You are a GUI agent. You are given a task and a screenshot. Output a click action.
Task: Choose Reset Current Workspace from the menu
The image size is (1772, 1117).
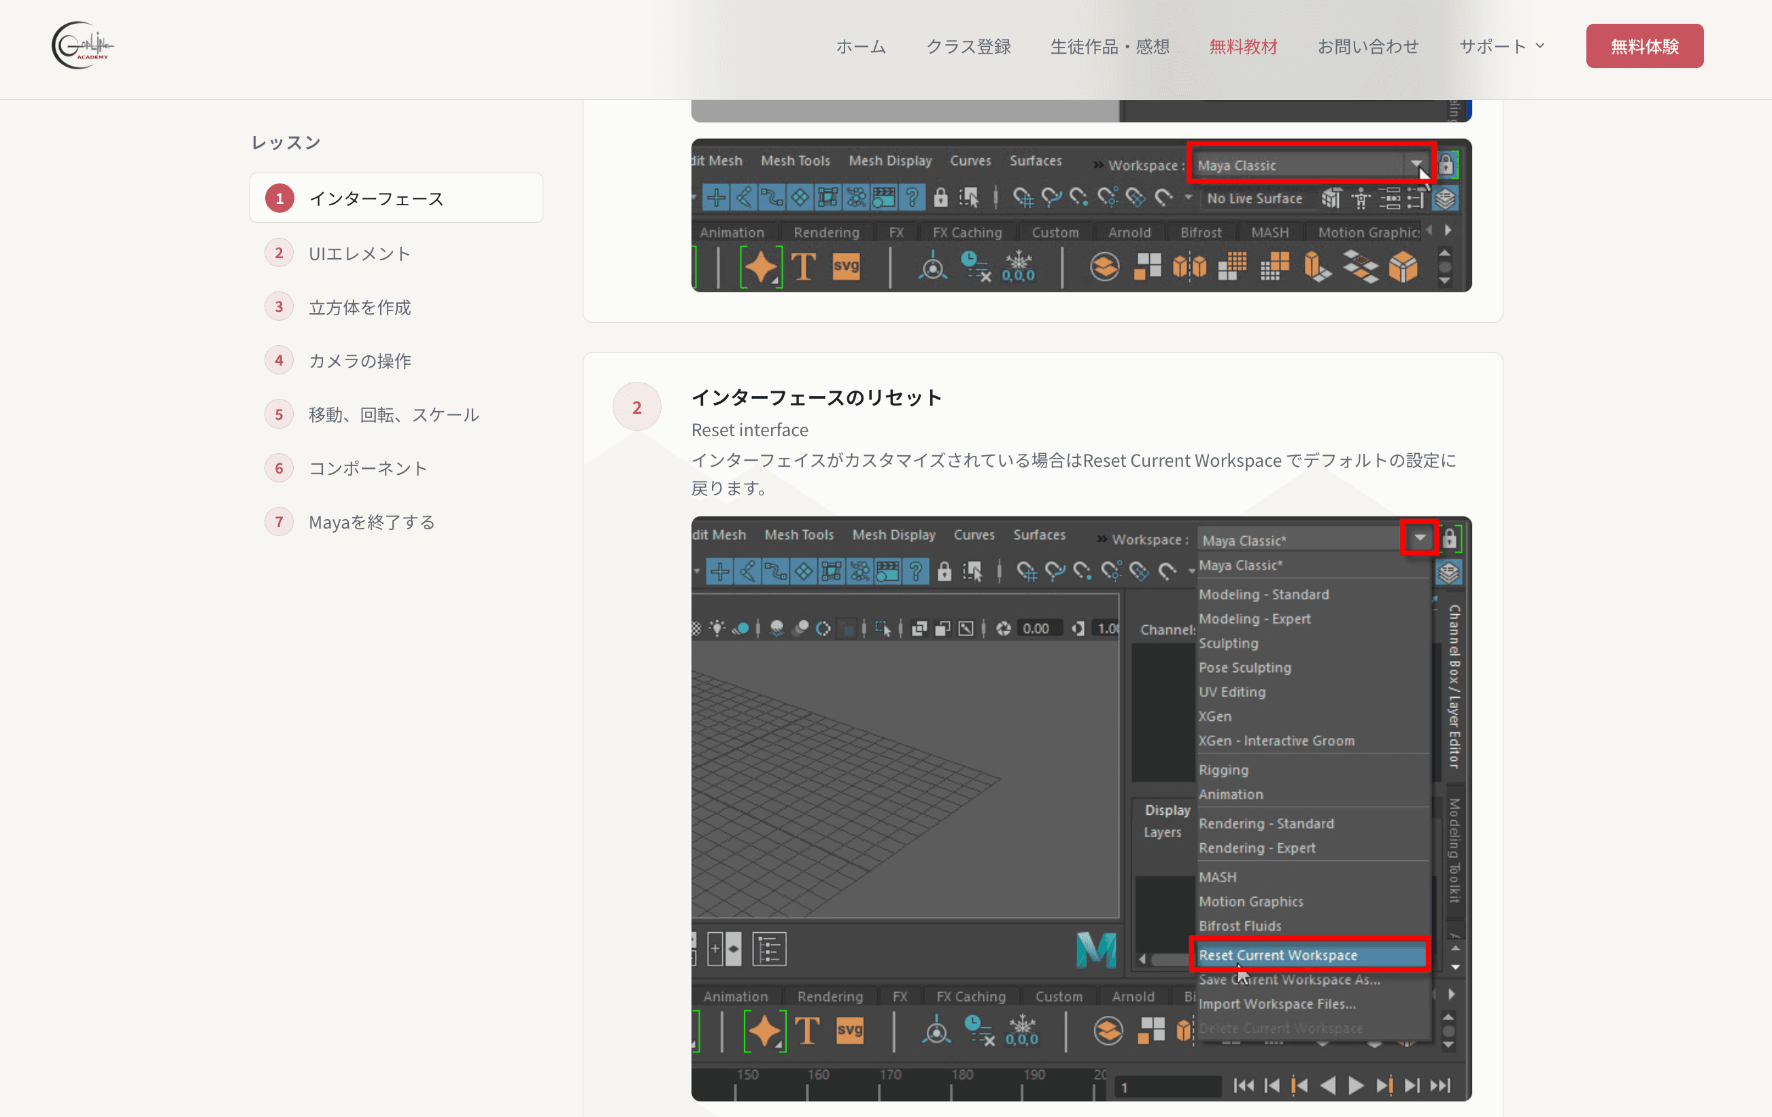(x=1310, y=955)
